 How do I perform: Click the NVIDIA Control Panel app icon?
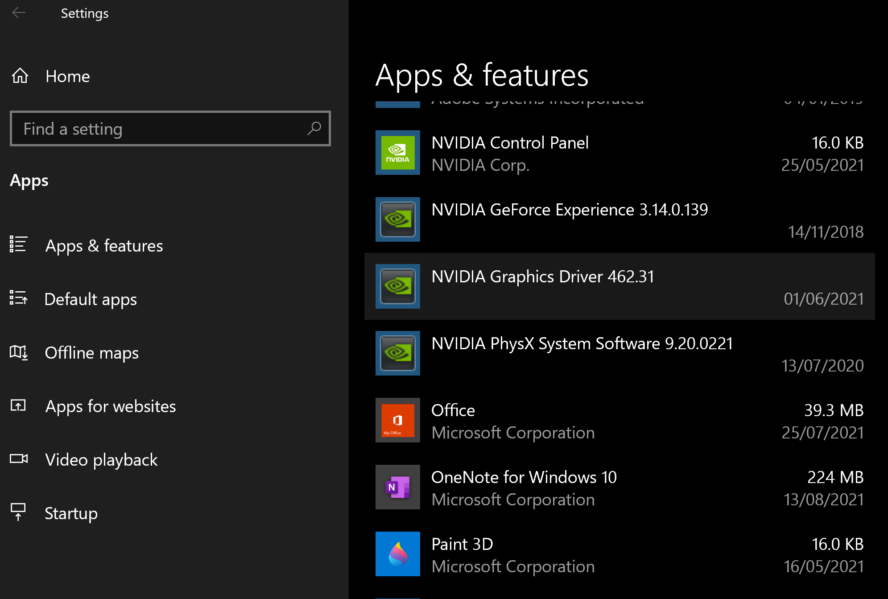coord(398,153)
